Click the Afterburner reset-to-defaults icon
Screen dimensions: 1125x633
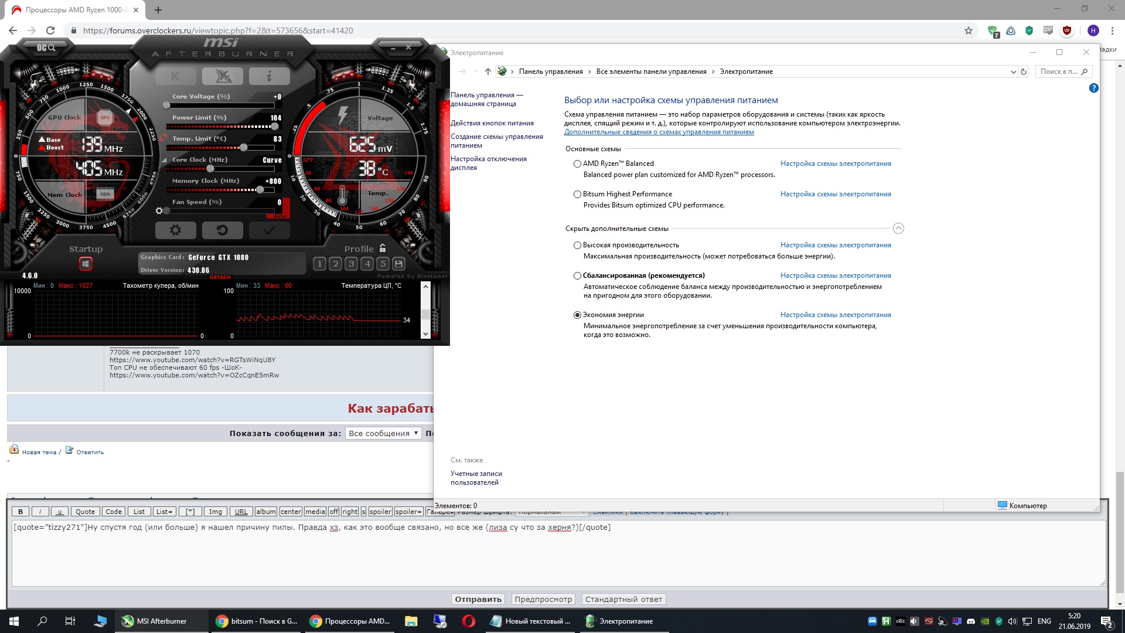click(x=222, y=230)
